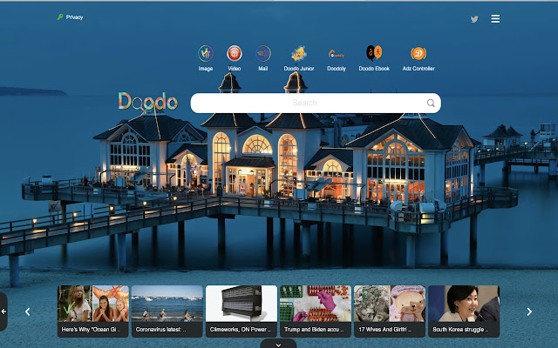Click the "Adz Controller" label text
This screenshot has height=348, width=558.
[418, 69]
